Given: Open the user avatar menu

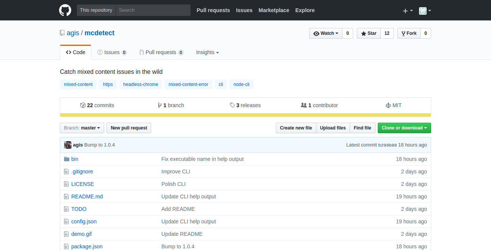Looking at the screenshot, I should [425, 11].
